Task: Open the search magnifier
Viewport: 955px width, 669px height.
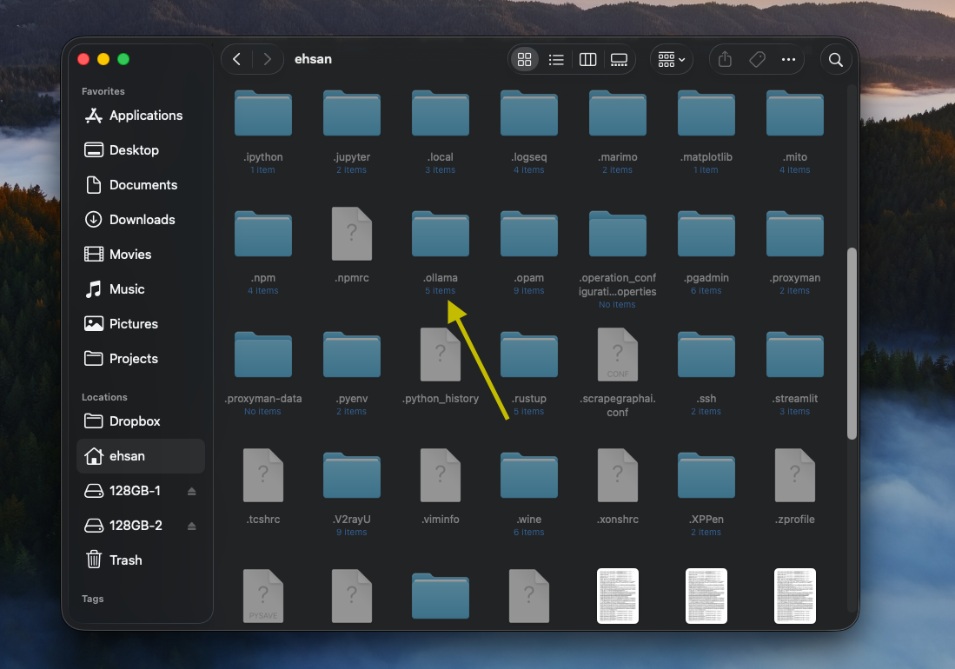Action: click(836, 60)
